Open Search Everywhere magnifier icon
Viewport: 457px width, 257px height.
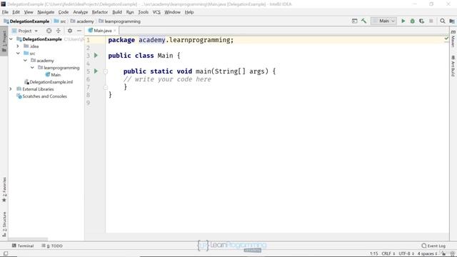443,21
